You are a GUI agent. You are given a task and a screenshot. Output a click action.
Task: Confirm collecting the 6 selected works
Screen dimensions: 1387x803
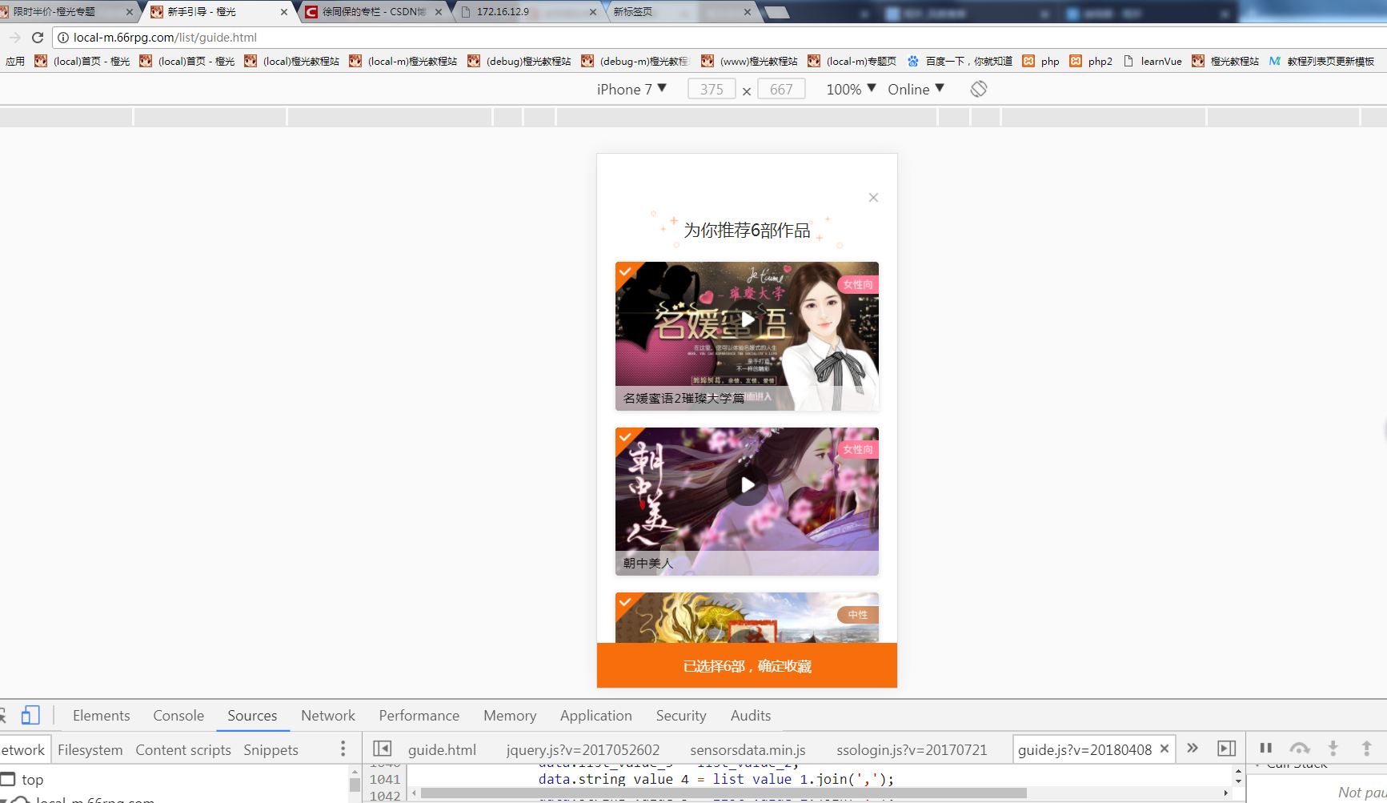(747, 665)
